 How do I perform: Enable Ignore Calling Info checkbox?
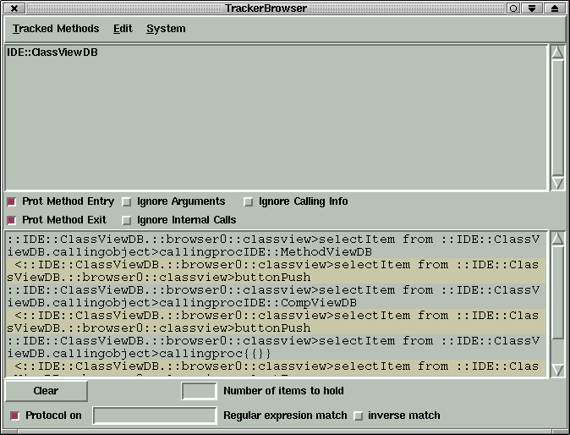[x=249, y=202]
